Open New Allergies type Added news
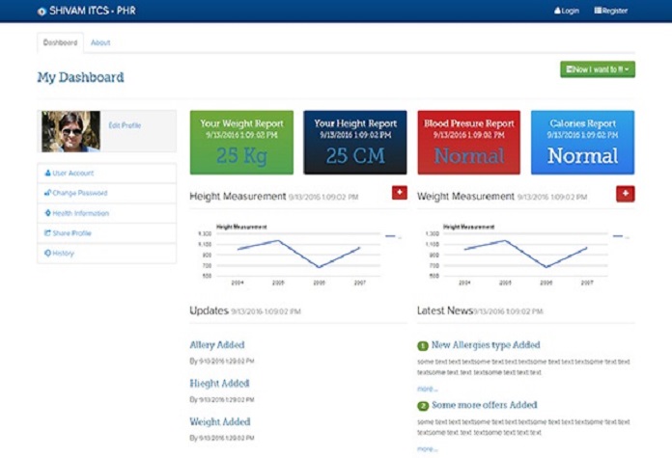672x458 pixels. 486,344
